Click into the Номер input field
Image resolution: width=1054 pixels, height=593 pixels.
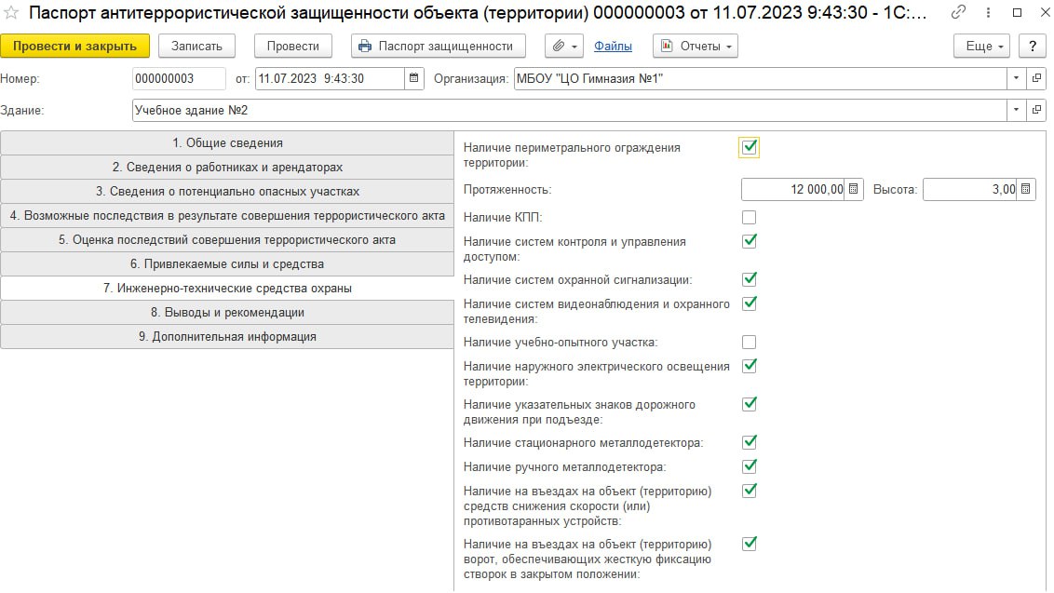[x=179, y=79]
